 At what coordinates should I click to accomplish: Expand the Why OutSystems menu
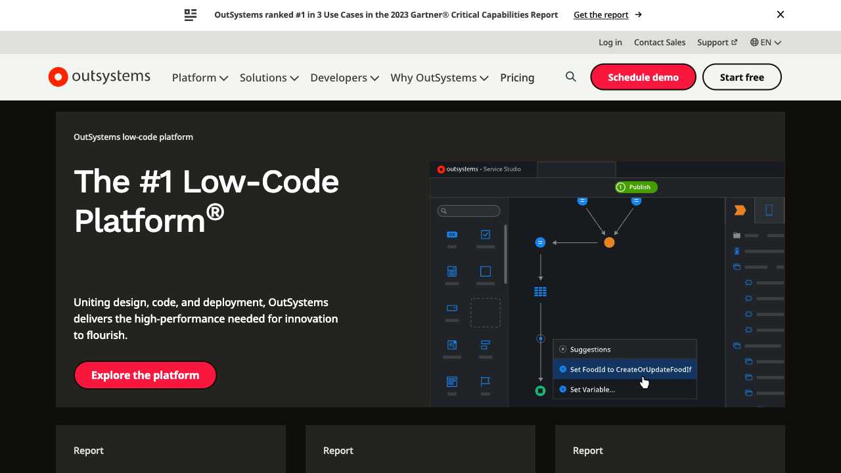click(x=440, y=78)
